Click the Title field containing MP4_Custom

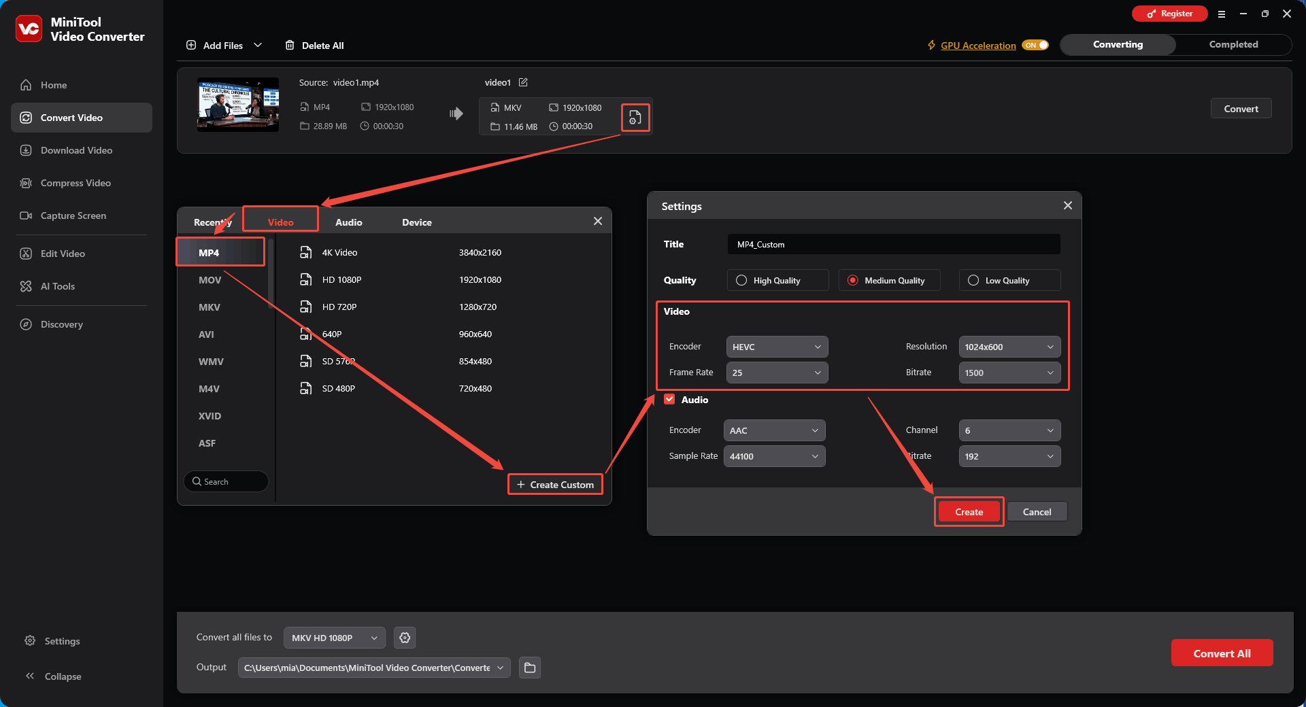coord(894,244)
